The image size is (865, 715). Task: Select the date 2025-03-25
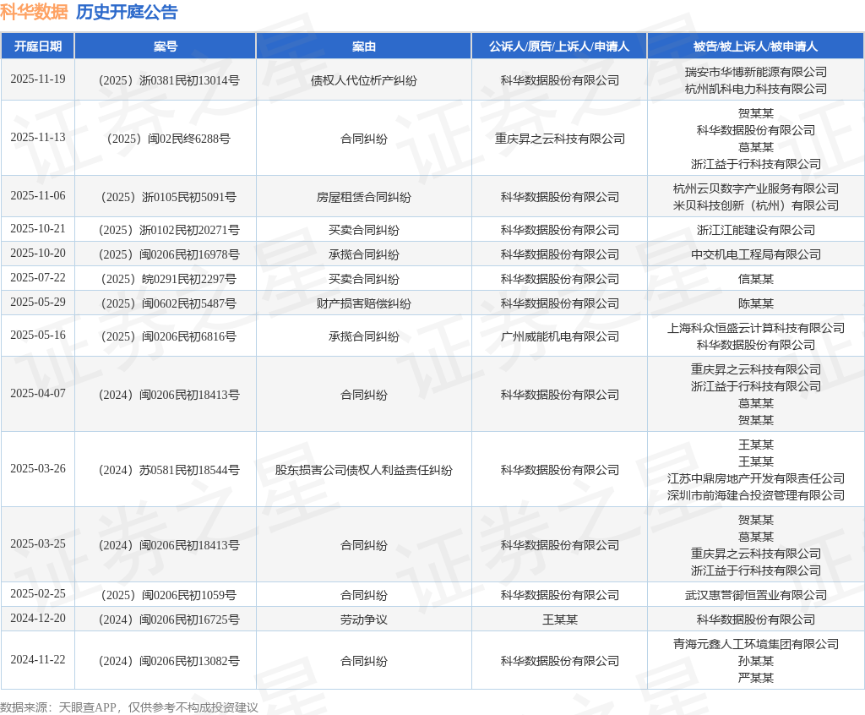[37, 543]
